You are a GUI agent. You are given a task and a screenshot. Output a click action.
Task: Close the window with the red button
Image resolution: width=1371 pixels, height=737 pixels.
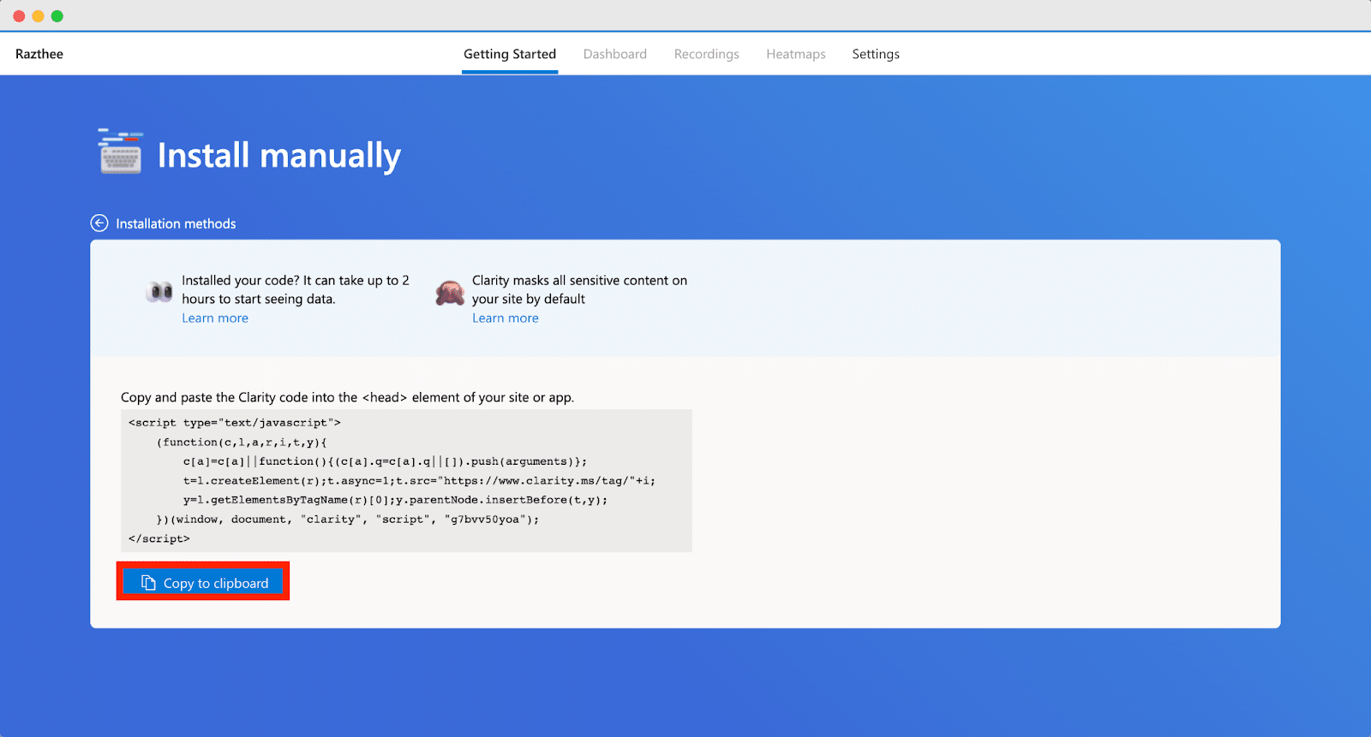coord(19,16)
